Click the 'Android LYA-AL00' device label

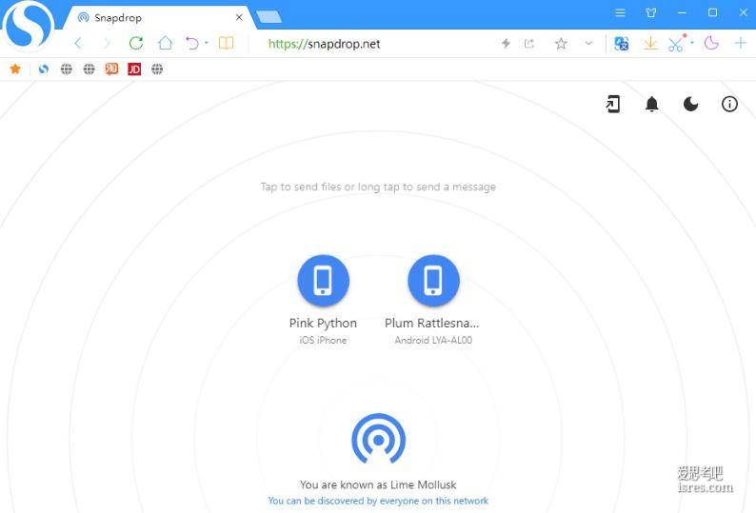click(x=433, y=340)
